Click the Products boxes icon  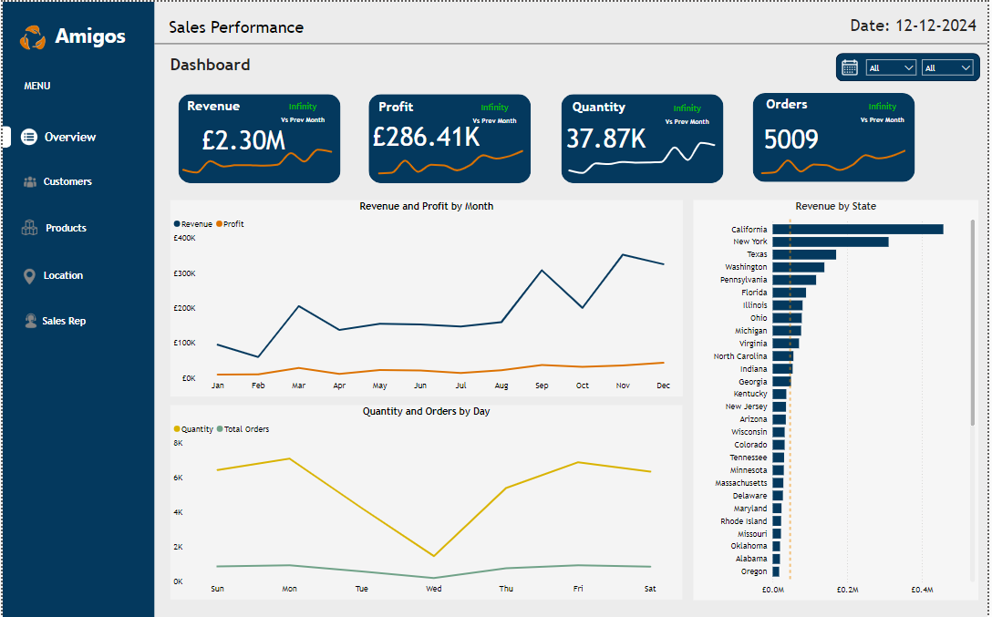coord(28,228)
